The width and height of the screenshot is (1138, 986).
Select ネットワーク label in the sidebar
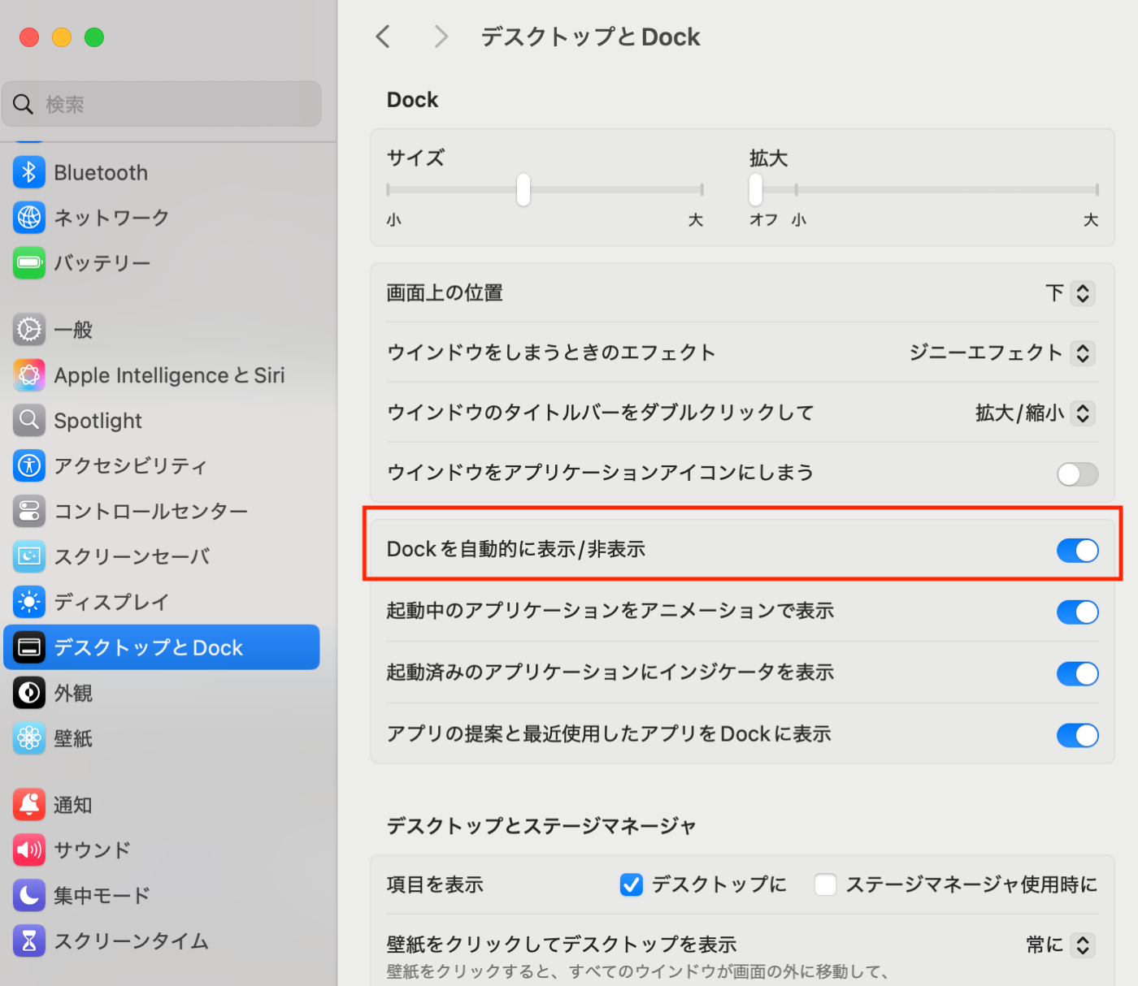(x=111, y=218)
